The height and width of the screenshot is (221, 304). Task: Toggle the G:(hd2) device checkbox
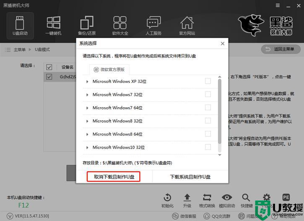49,77
